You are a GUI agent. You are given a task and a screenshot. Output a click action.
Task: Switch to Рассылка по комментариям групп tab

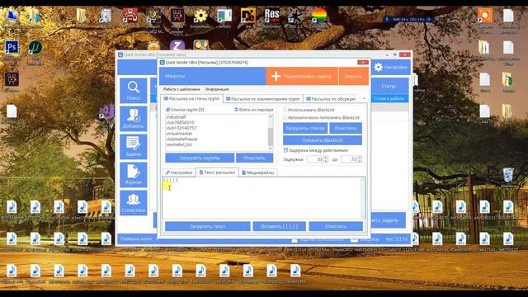tap(262, 99)
